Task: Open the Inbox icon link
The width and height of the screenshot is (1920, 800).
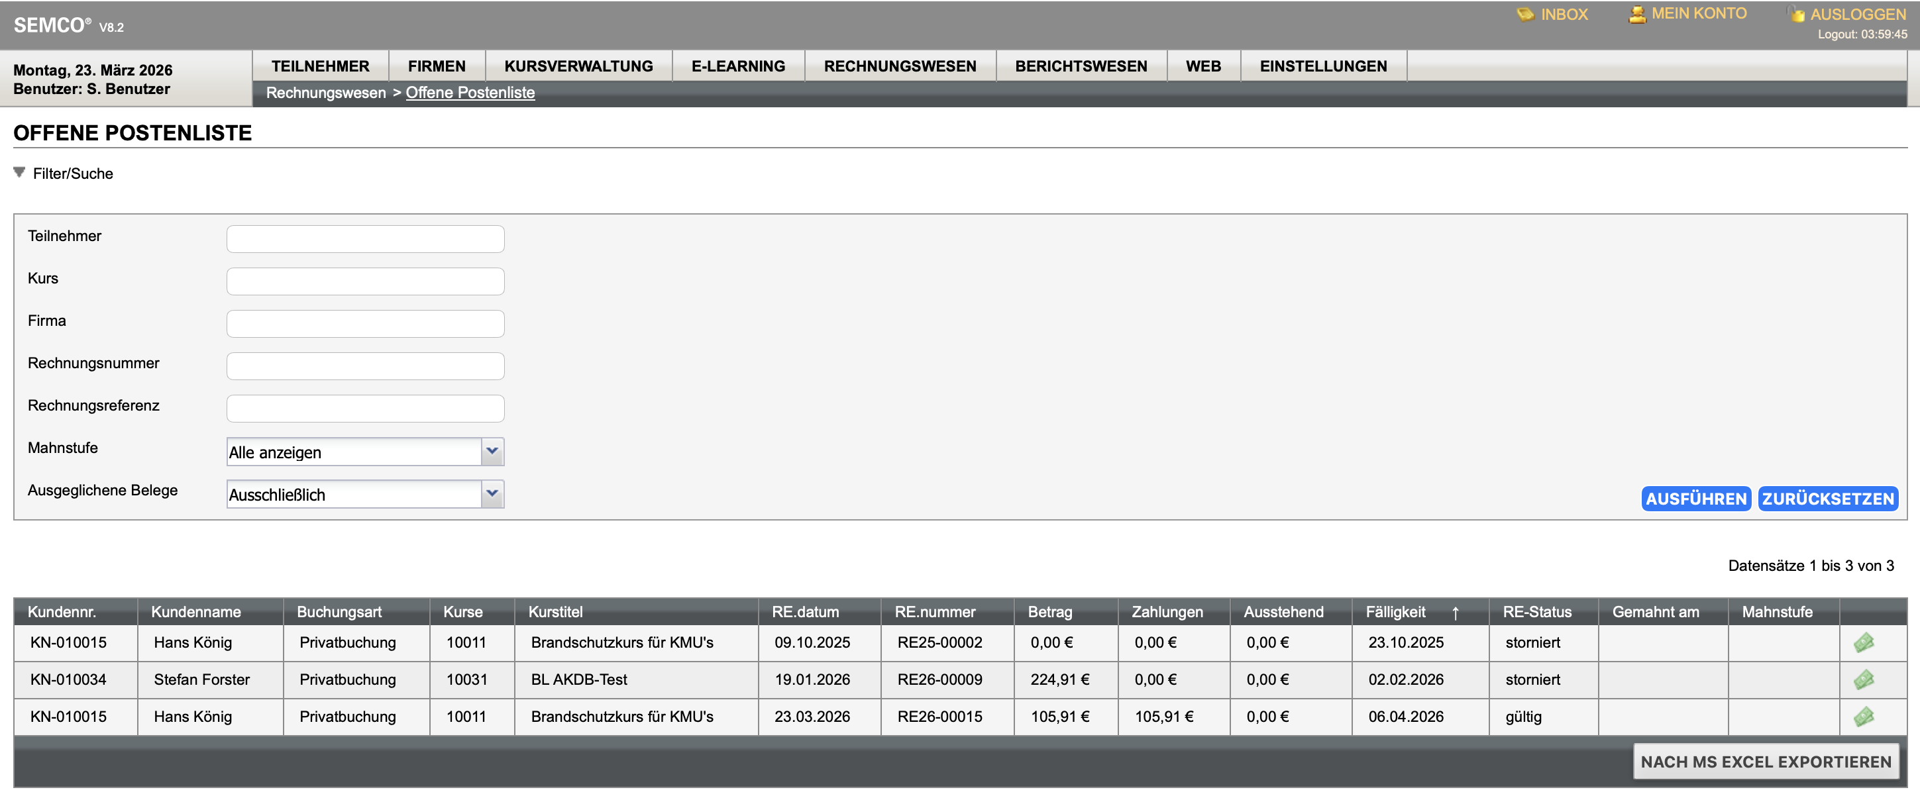Action: click(x=1525, y=14)
